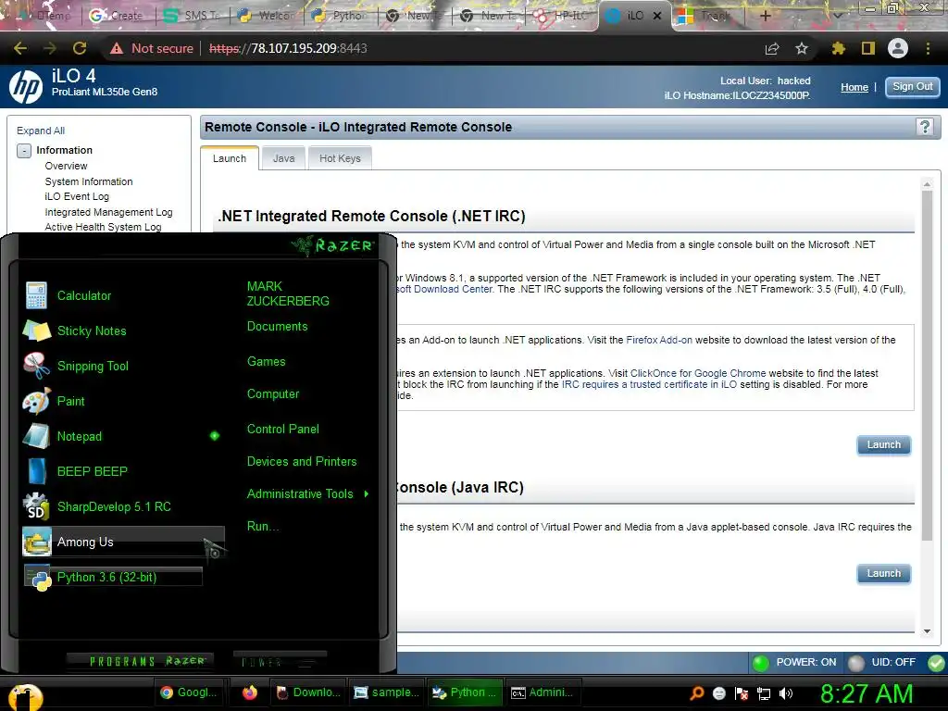
Task: Click the share page icon in address bar
Action: coord(772,48)
